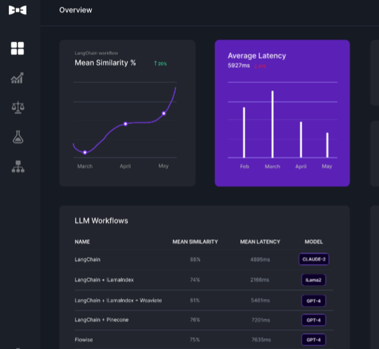The width and height of the screenshot is (379, 349).
Task: Open the dashboard grid icon
Action: click(x=17, y=49)
